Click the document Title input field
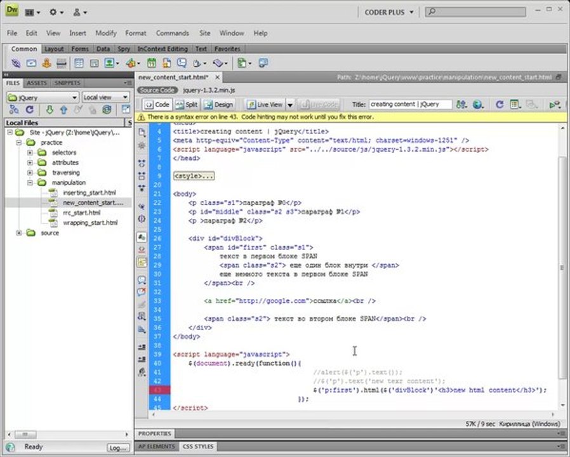Image resolution: width=570 pixels, height=457 pixels. click(x=411, y=105)
